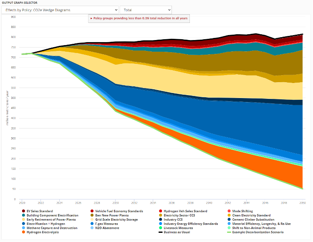Open the Effects by Policy graph dropdown
The height and width of the screenshot is (242, 313).
(x=61, y=10)
